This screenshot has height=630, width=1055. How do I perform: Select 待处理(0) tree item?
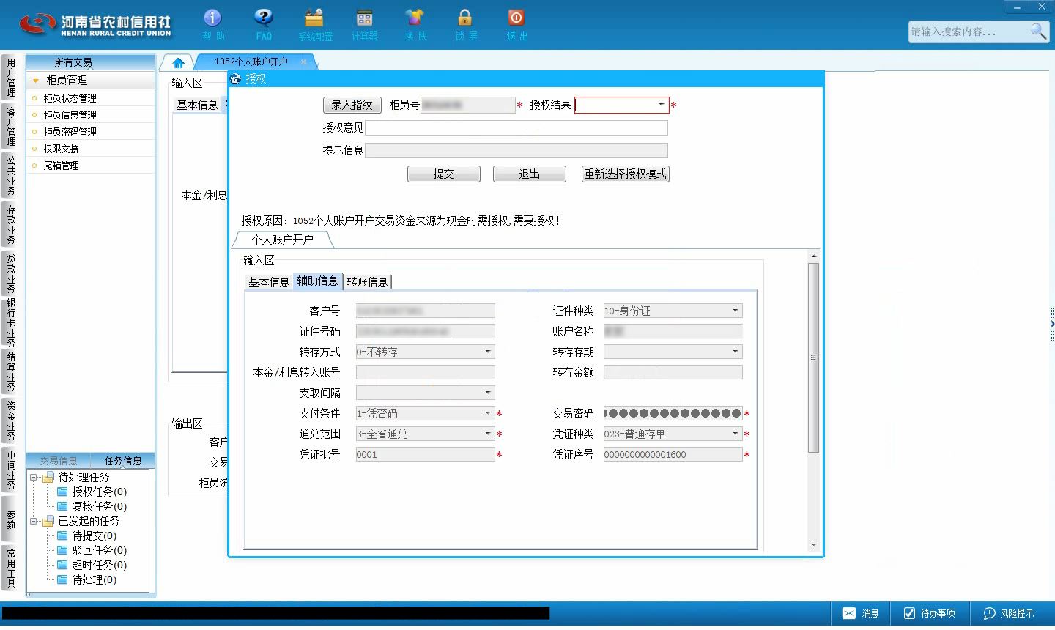(x=94, y=579)
